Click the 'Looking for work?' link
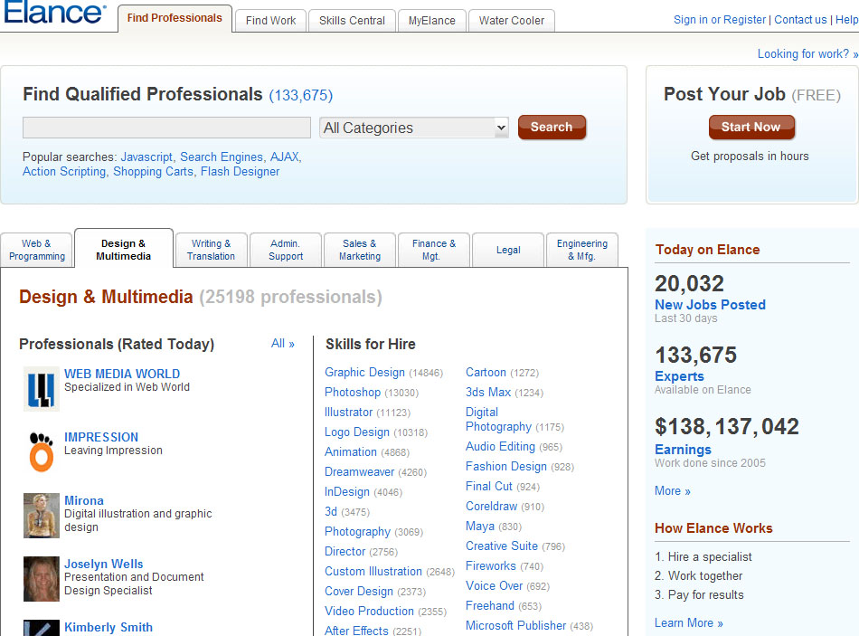The image size is (859, 636). pyautogui.click(x=807, y=54)
